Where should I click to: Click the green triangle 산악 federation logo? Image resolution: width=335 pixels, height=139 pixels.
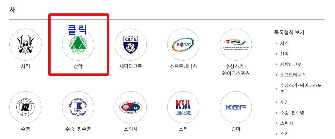click(x=78, y=45)
